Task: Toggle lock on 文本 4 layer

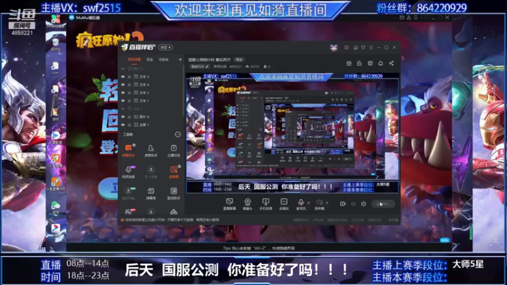Action: [x=129, y=85]
